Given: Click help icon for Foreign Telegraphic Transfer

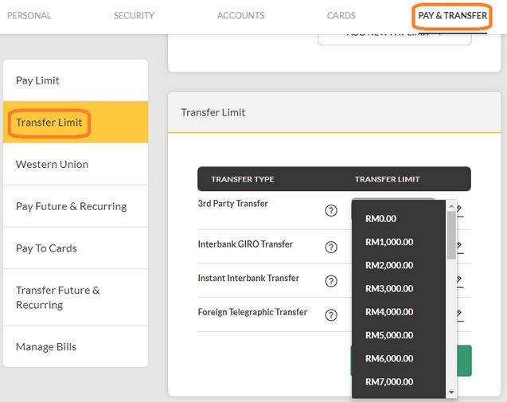Looking at the screenshot, I should (331, 315).
